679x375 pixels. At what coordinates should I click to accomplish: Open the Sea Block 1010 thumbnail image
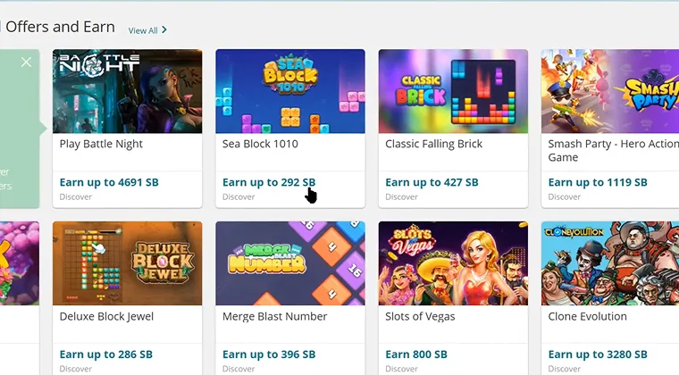290,91
